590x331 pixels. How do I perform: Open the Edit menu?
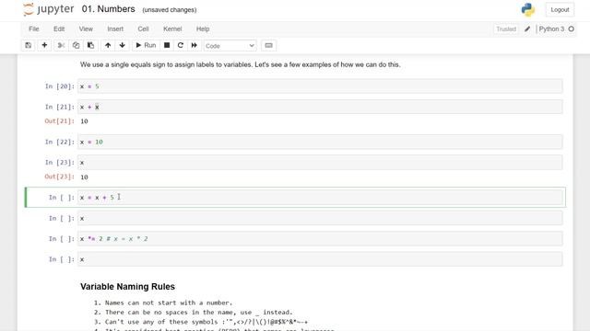coord(59,29)
